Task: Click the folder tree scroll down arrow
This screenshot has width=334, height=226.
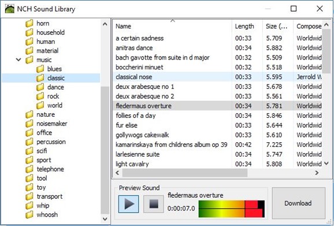Action: (105, 218)
